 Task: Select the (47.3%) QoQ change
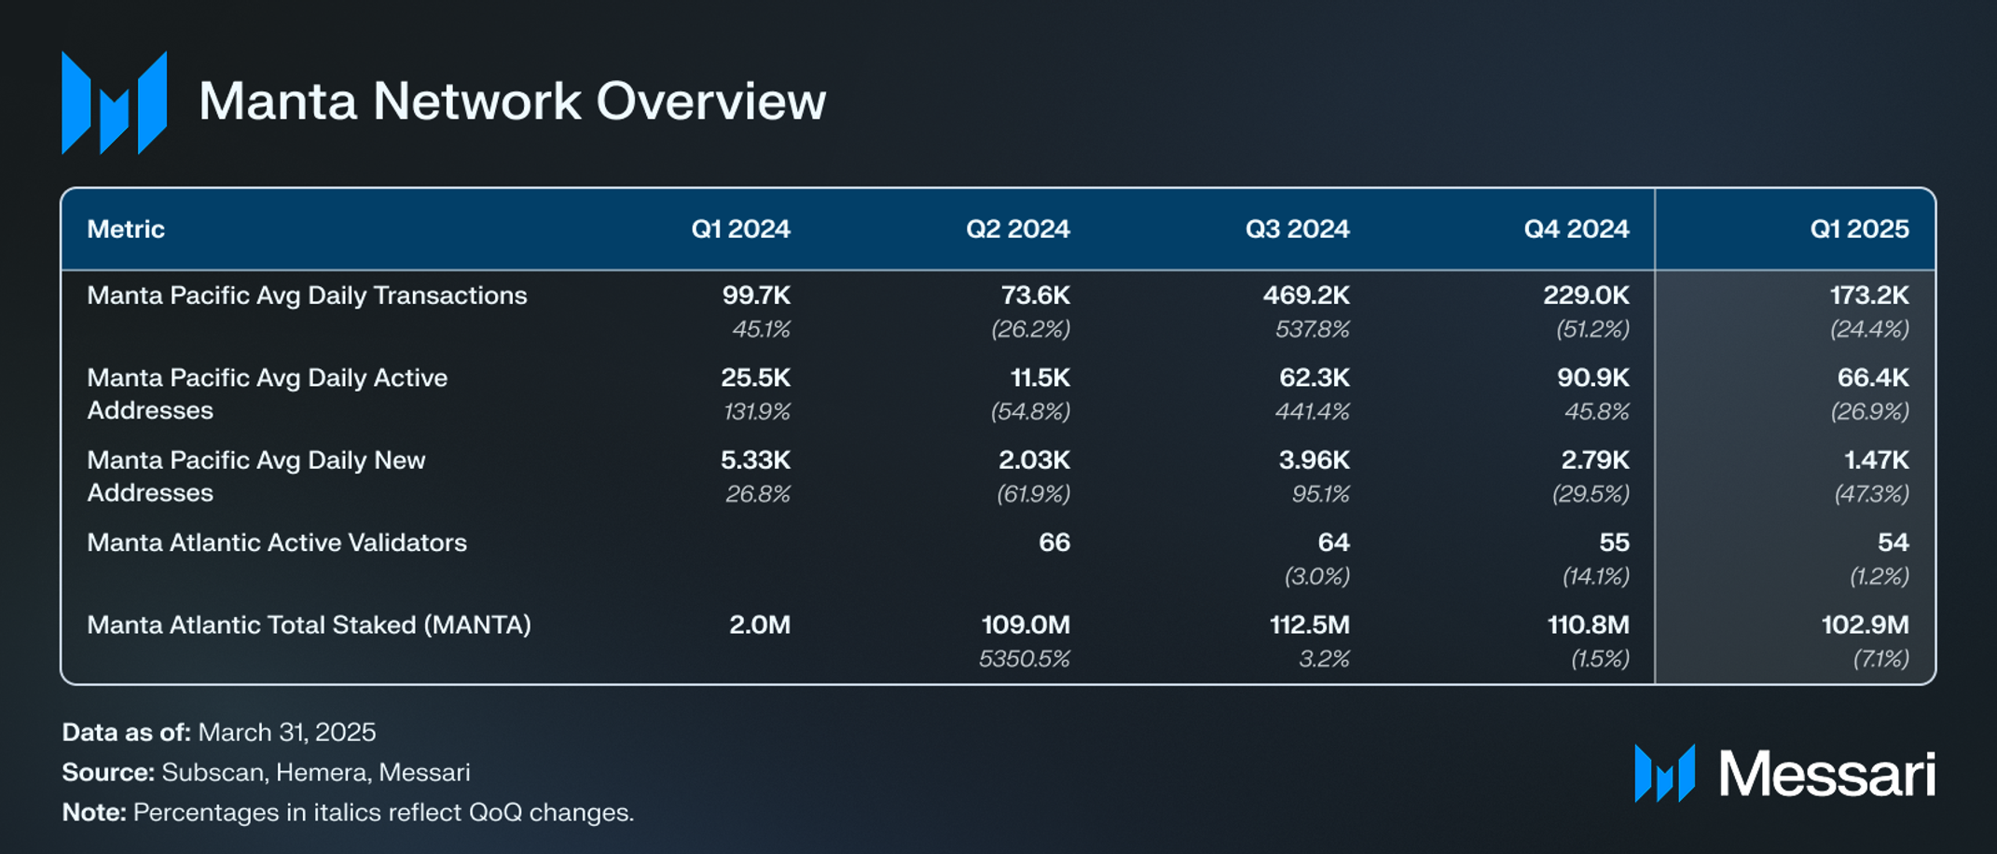point(1871,493)
